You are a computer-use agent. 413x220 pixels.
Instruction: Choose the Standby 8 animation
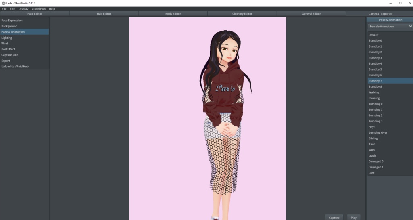tap(390, 87)
